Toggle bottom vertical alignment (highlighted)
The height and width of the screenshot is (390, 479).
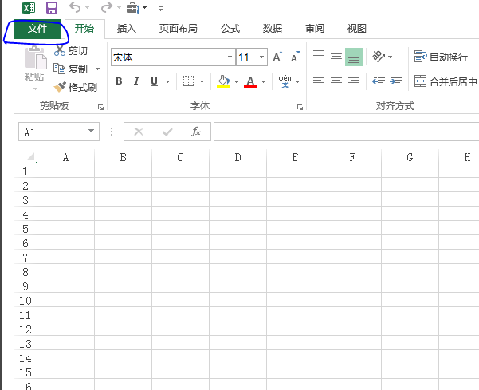click(354, 57)
